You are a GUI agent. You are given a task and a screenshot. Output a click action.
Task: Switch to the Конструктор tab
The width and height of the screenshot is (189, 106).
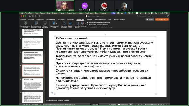50,19
